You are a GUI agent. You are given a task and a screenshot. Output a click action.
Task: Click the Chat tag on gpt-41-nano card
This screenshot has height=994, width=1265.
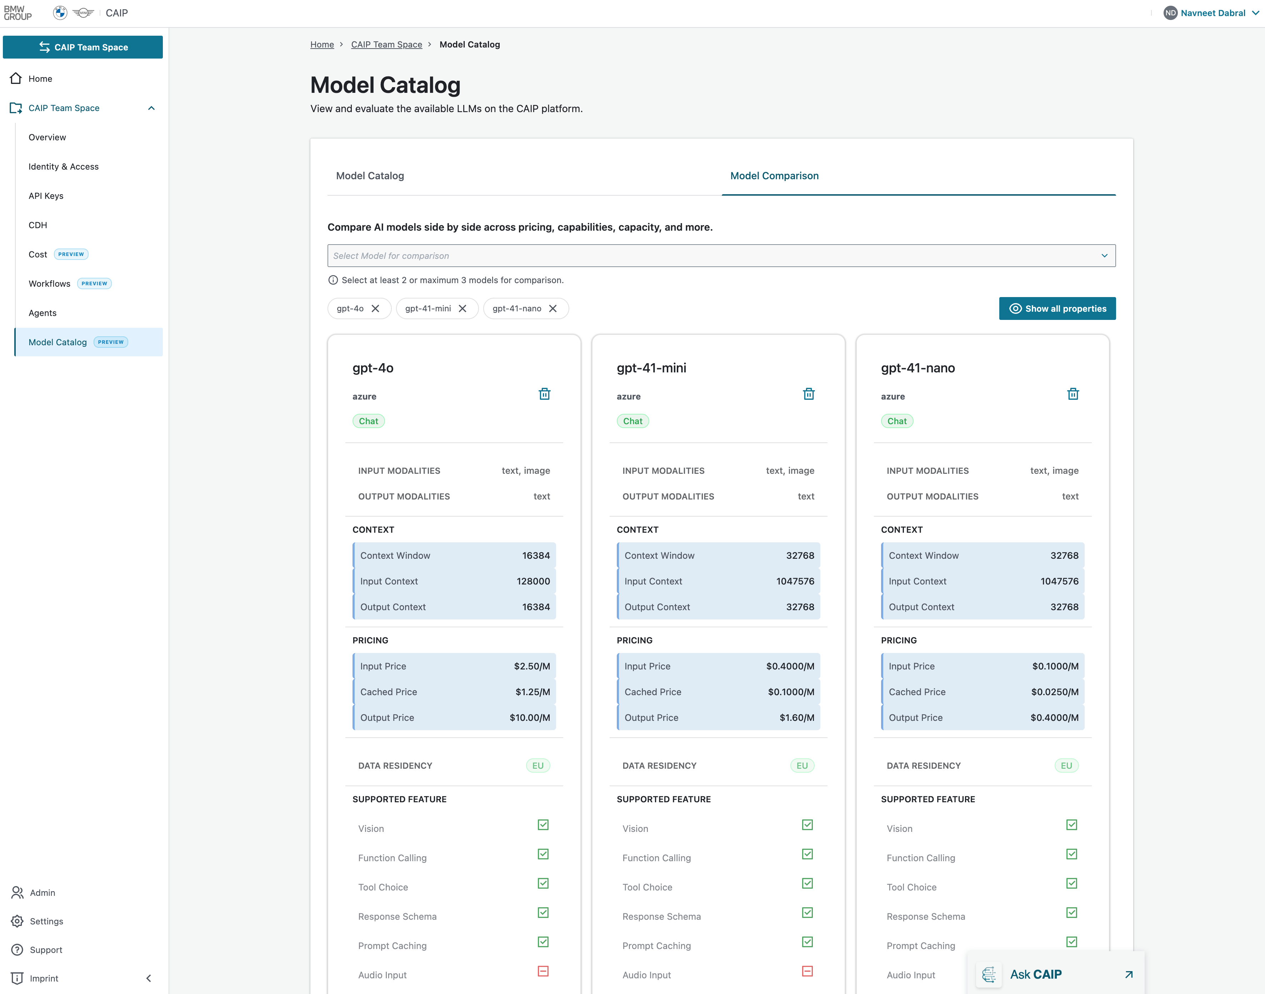pyautogui.click(x=897, y=421)
